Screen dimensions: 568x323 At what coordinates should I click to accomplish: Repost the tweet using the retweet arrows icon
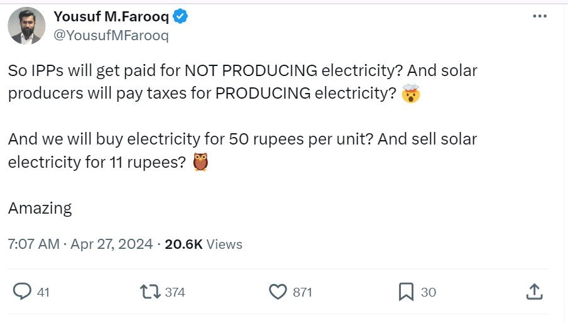(149, 292)
